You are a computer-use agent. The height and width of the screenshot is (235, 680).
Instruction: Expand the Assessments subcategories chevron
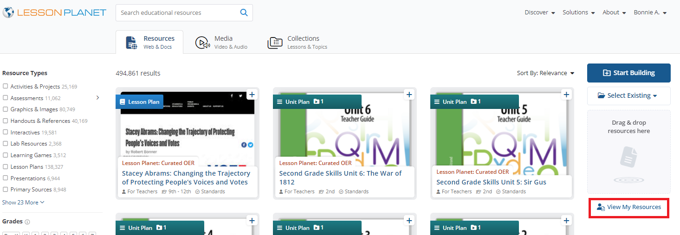pos(97,98)
